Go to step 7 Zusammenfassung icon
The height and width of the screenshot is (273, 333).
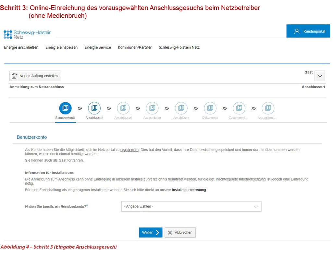[x=239, y=108]
